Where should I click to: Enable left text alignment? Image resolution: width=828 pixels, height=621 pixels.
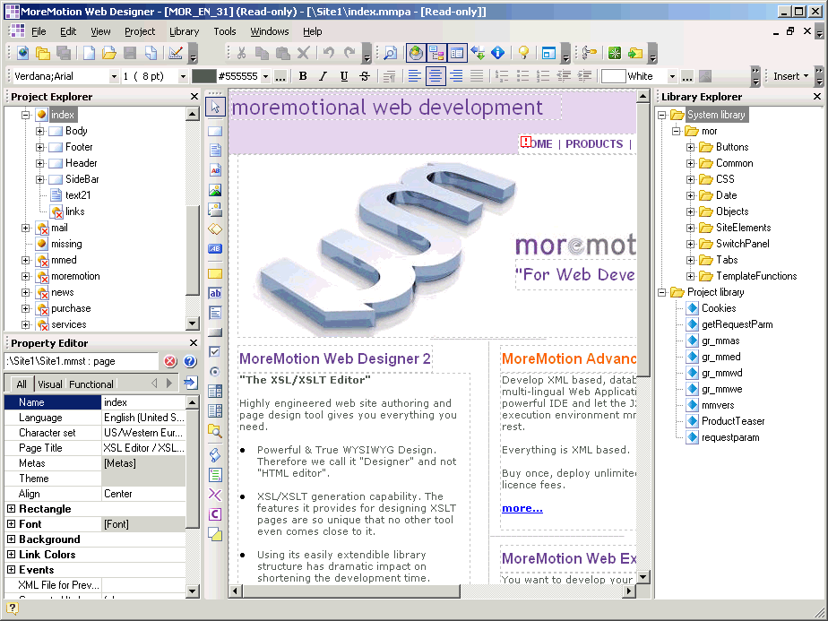coord(415,76)
